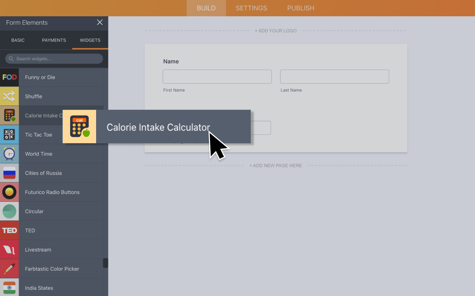Switch to the SETTINGS section
Screen dimensions: 475x296
pyautogui.click(x=251, y=8)
